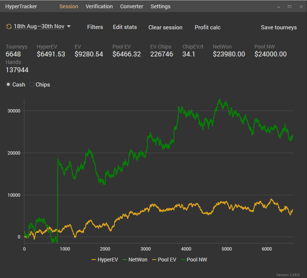
Task: Open the 18th Aug–30th Nov date selector
Action: (x=39, y=27)
